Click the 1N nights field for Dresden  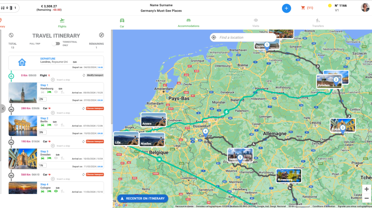(42, 165)
